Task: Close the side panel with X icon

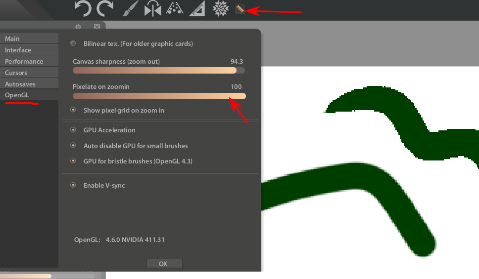Action: (97, 27)
